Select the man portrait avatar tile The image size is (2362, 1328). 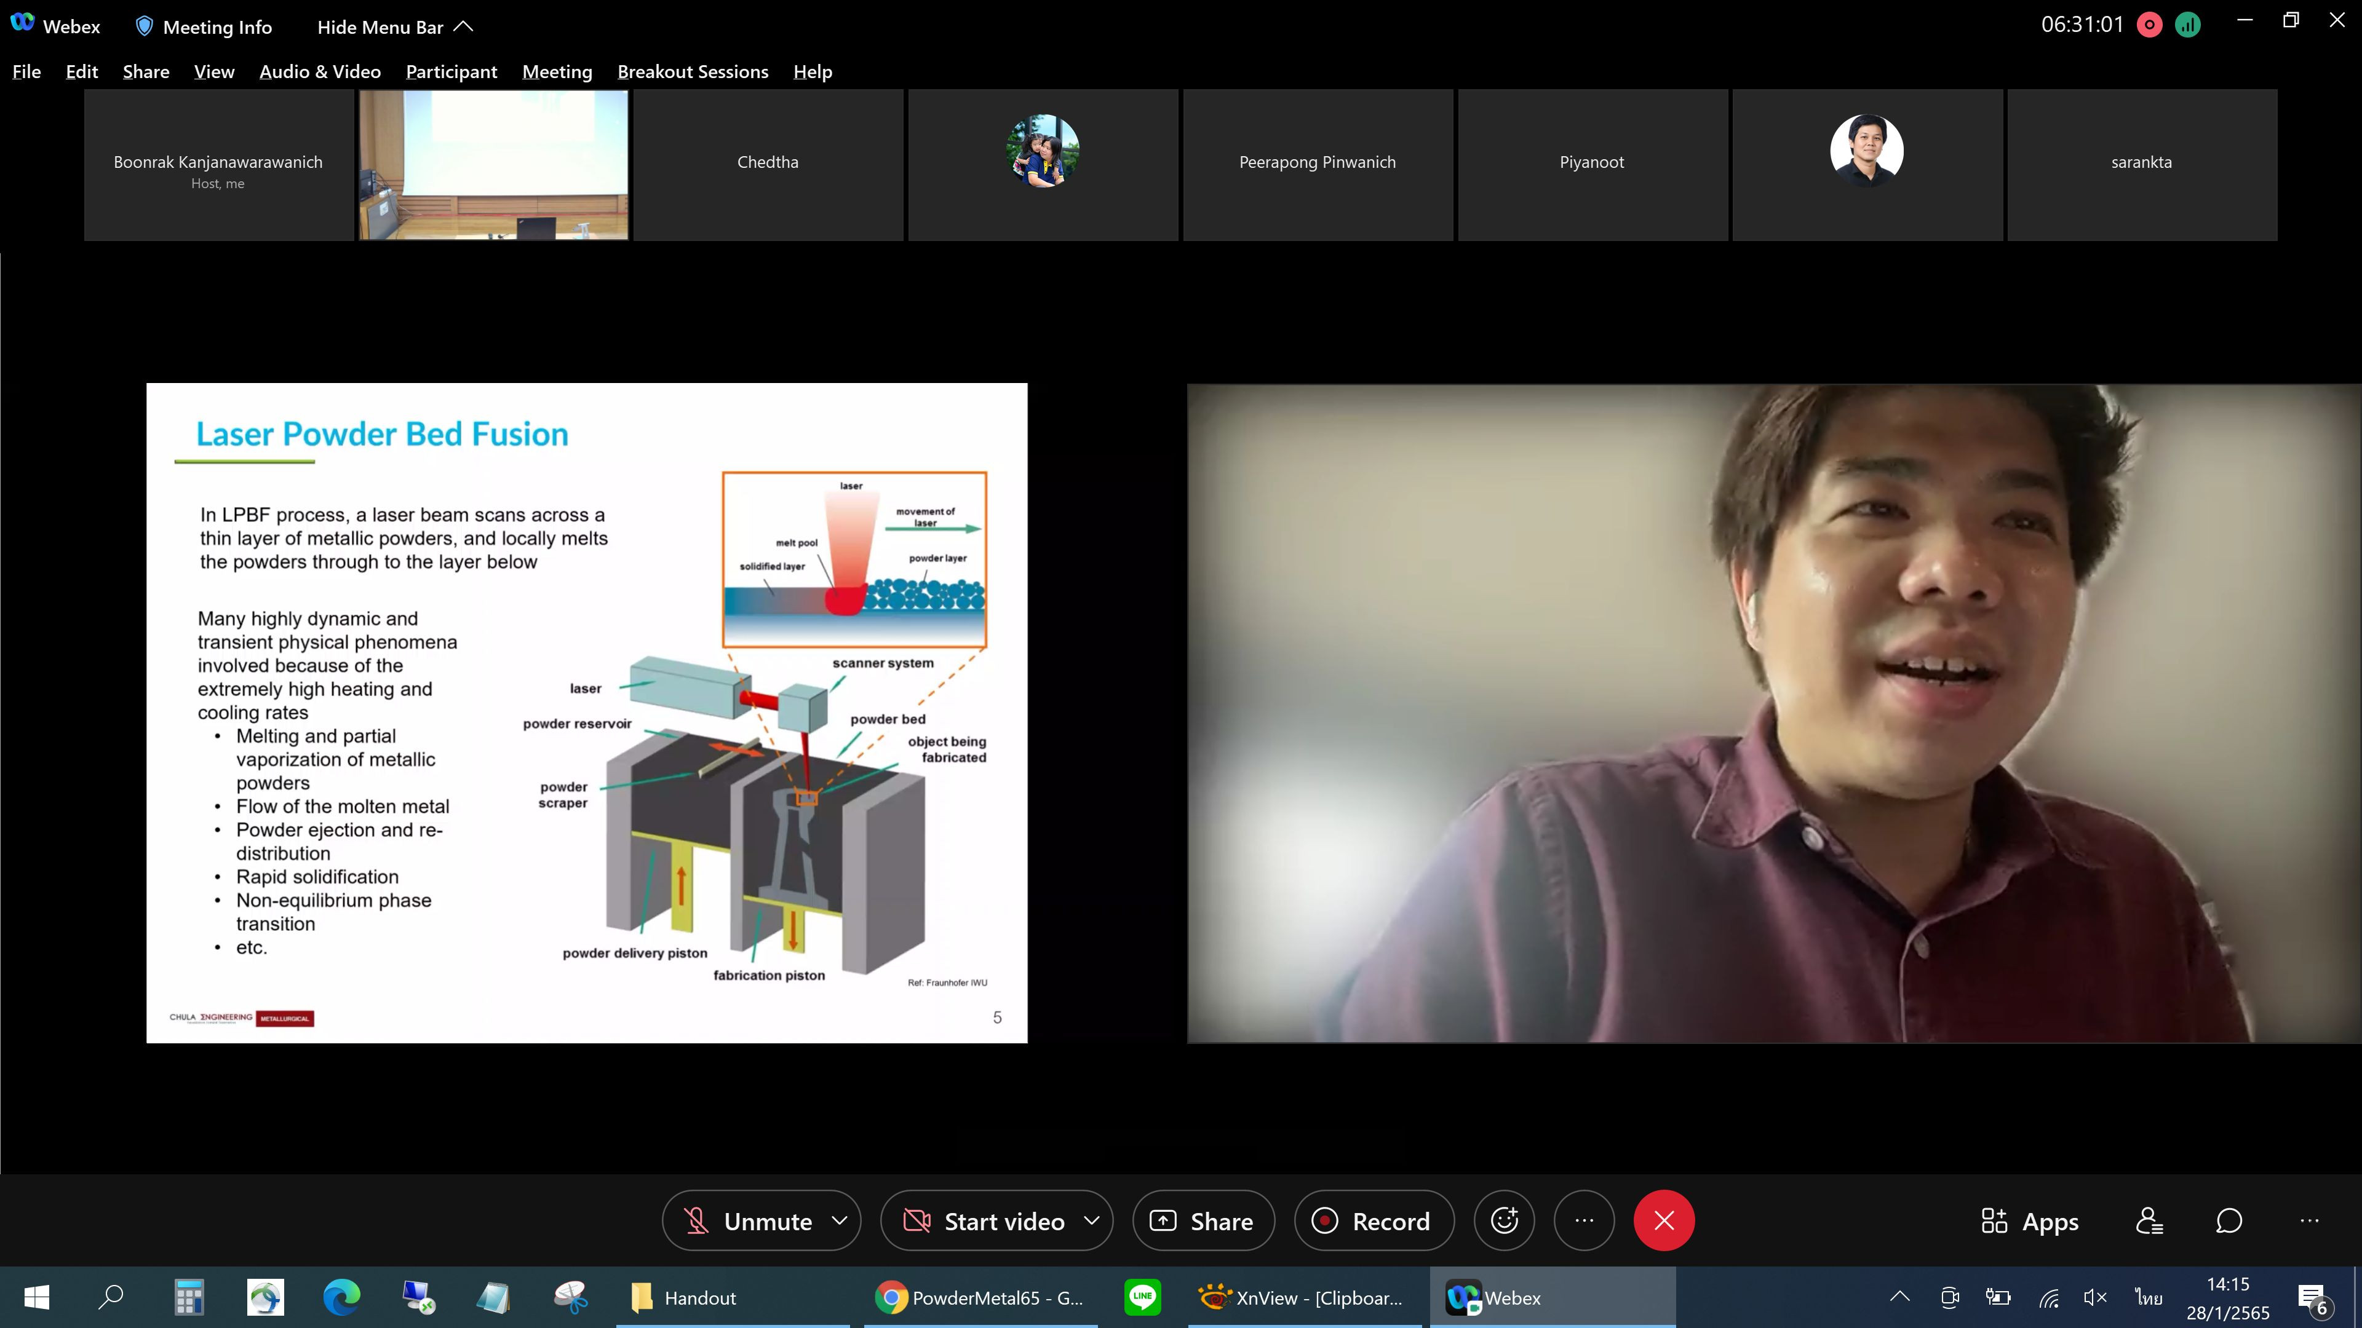tap(1867, 165)
